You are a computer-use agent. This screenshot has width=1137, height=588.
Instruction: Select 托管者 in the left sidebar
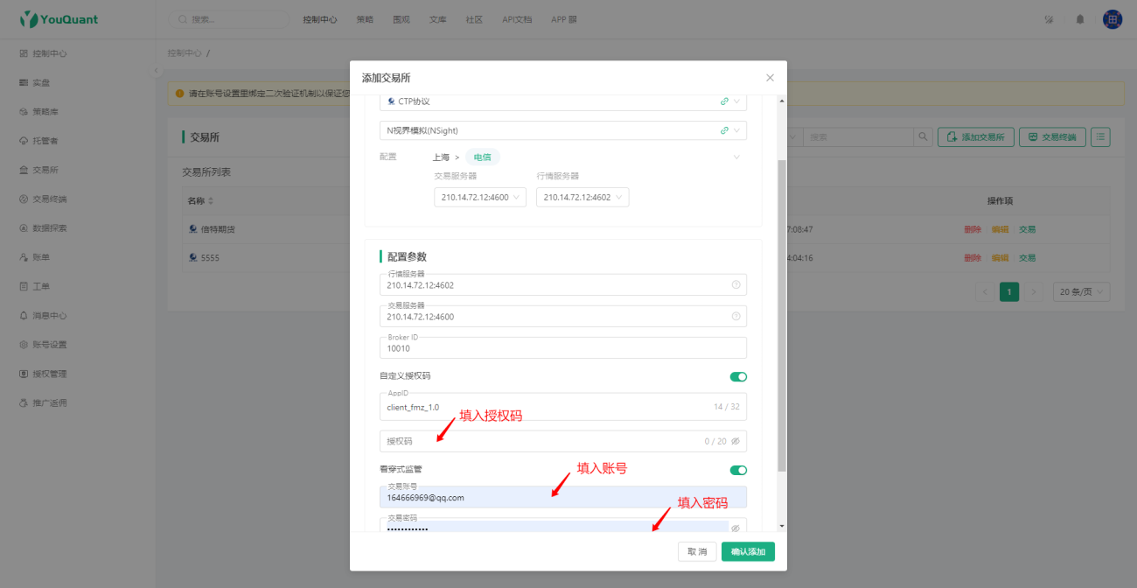[44, 140]
